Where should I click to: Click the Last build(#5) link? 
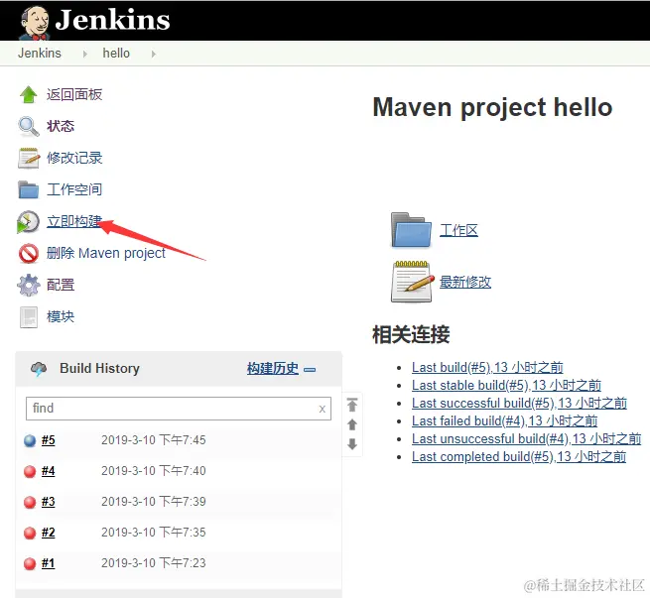pyautogui.click(x=487, y=367)
